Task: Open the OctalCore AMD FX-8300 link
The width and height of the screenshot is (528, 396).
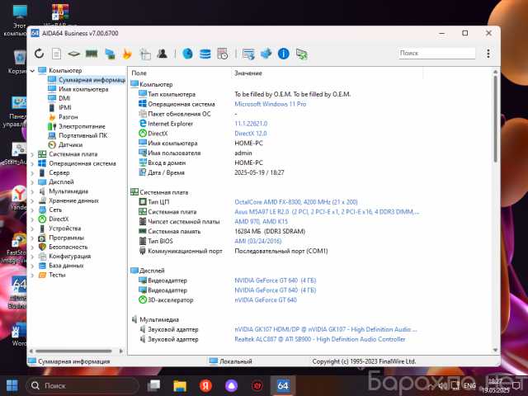Action: tap(295, 202)
